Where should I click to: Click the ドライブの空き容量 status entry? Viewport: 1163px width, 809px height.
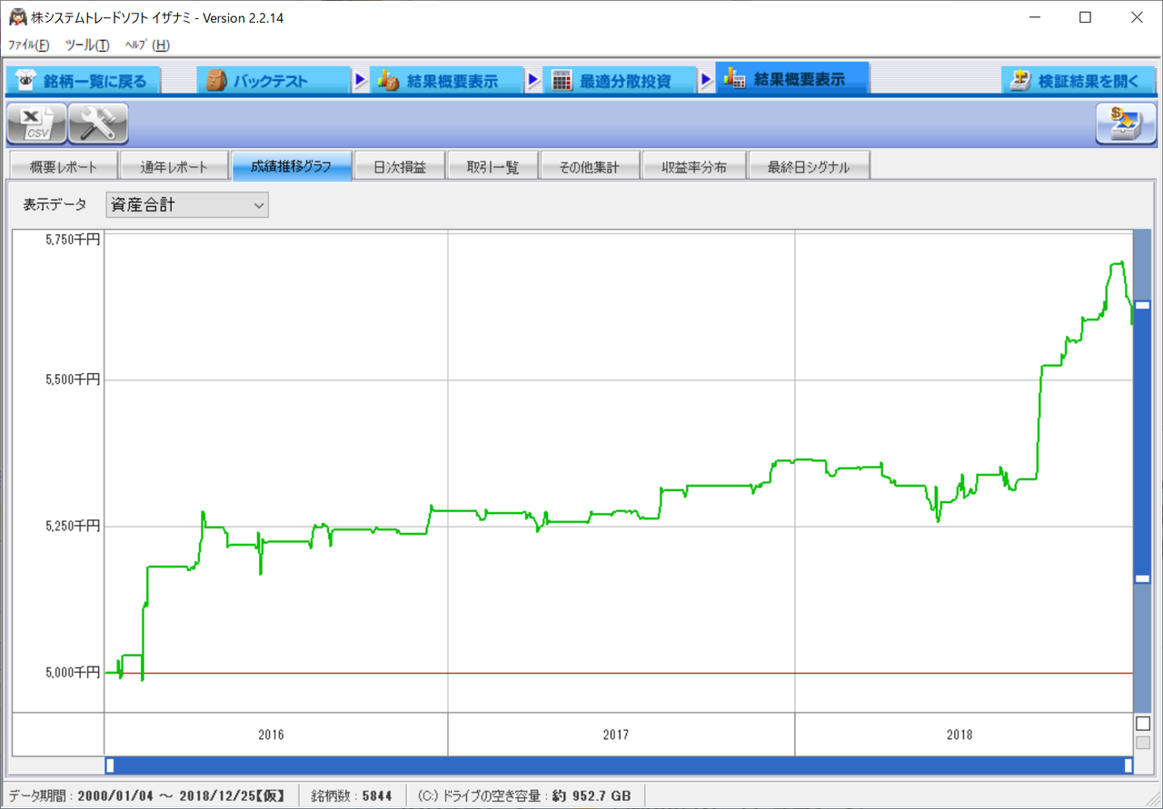pos(524,796)
